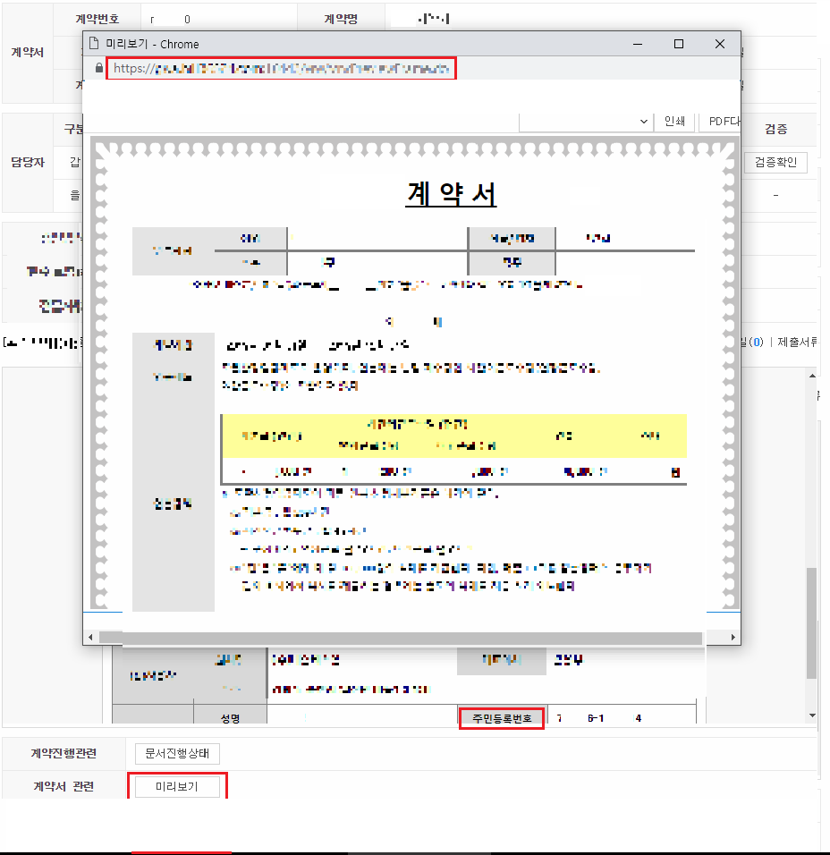This screenshot has width=830, height=855.
Task: Minimize the 미리보기 Chrome window
Action: (x=638, y=44)
